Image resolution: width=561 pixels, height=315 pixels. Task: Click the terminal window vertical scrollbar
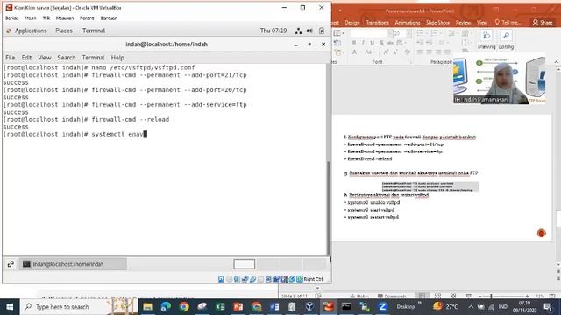pos(328,207)
